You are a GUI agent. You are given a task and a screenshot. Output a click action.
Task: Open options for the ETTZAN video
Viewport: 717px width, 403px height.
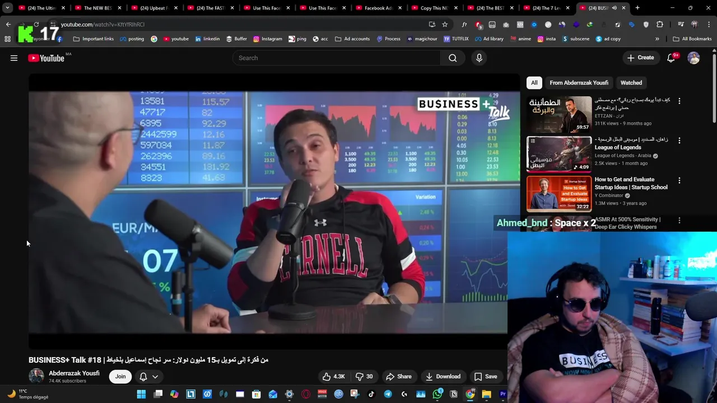click(x=679, y=101)
